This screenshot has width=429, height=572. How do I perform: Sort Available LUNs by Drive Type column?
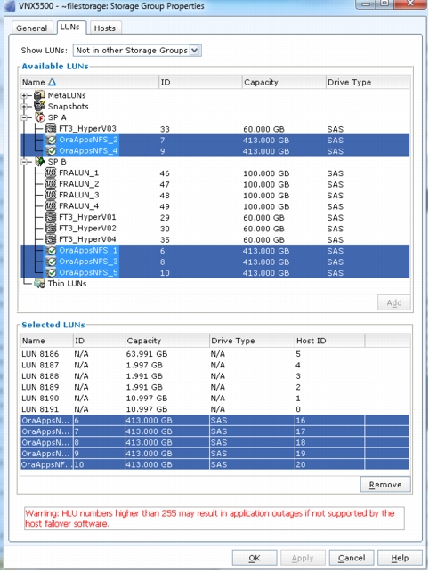(x=368, y=82)
